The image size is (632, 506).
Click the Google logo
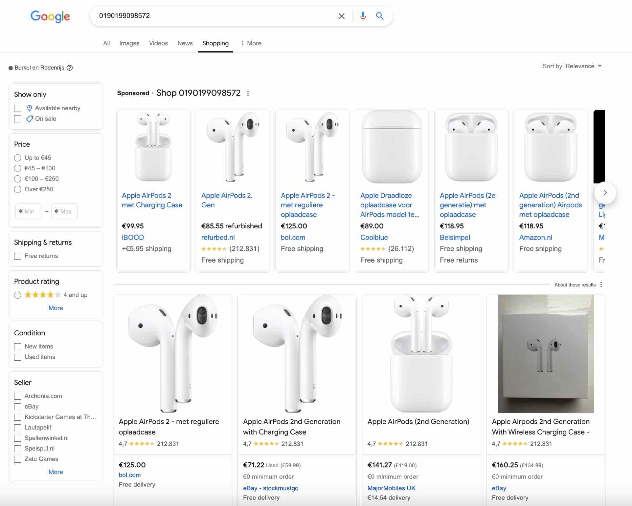(50, 16)
